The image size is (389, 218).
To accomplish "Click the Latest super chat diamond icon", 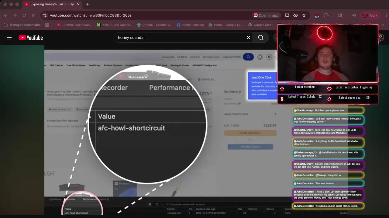I will pyautogui.click(x=329, y=99).
